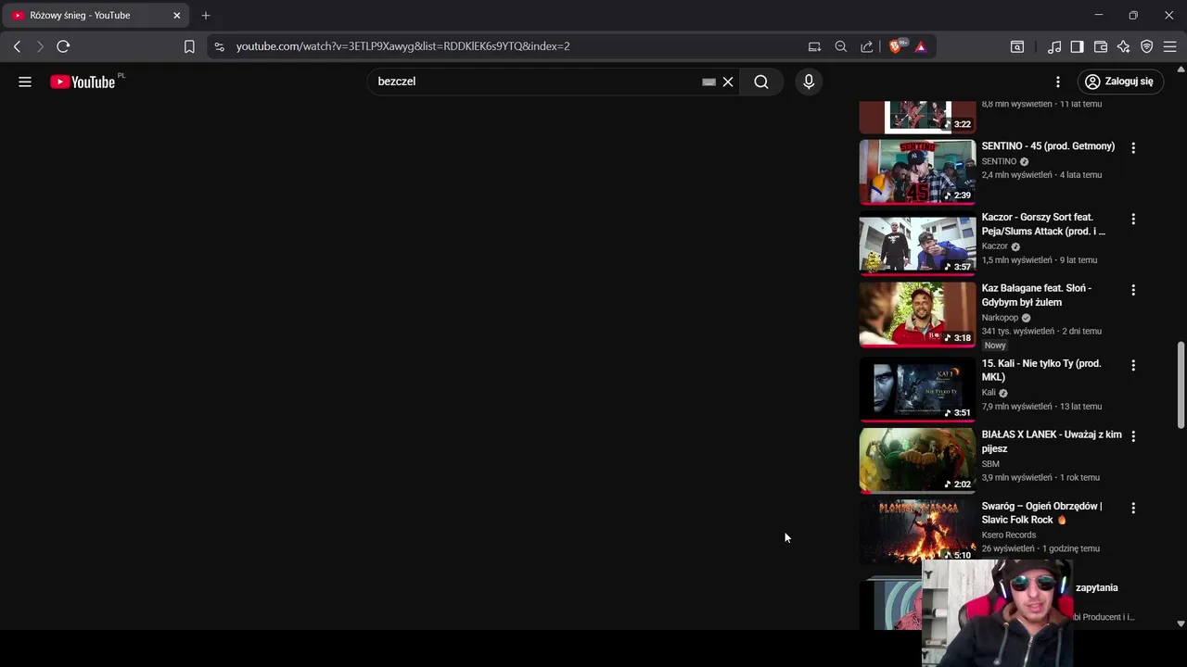The height and width of the screenshot is (667, 1187).
Task: Click in the YouTube search field
Action: [x=536, y=82]
